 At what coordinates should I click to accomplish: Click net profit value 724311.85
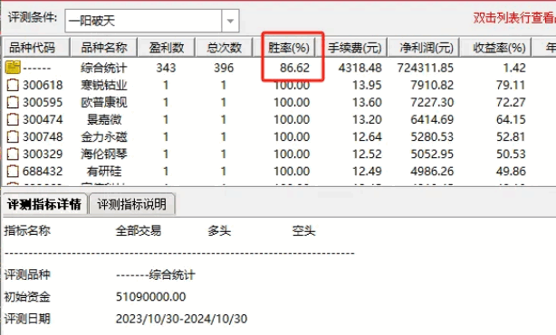point(426,68)
